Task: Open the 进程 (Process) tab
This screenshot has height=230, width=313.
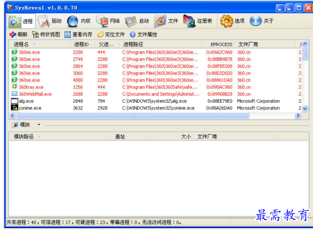Action: [x=21, y=21]
